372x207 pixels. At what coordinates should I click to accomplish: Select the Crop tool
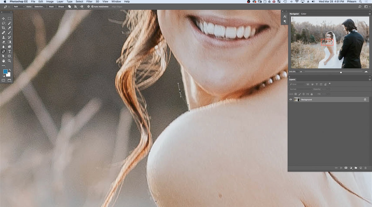point(3,27)
